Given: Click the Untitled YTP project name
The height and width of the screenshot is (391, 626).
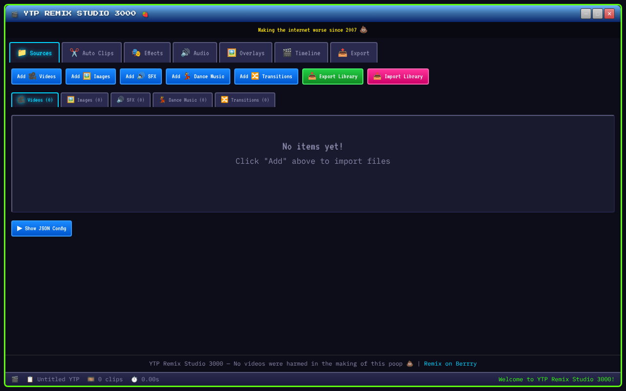Looking at the screenshot, I should (58, 379).
